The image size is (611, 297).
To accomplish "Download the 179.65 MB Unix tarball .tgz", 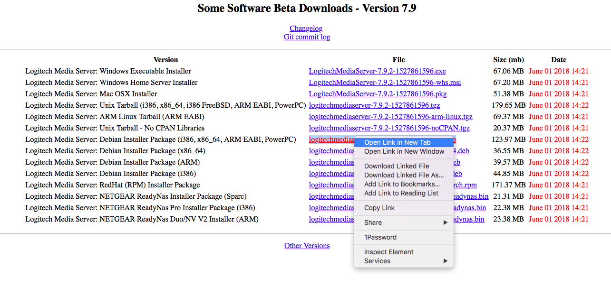I will [375, 105].
